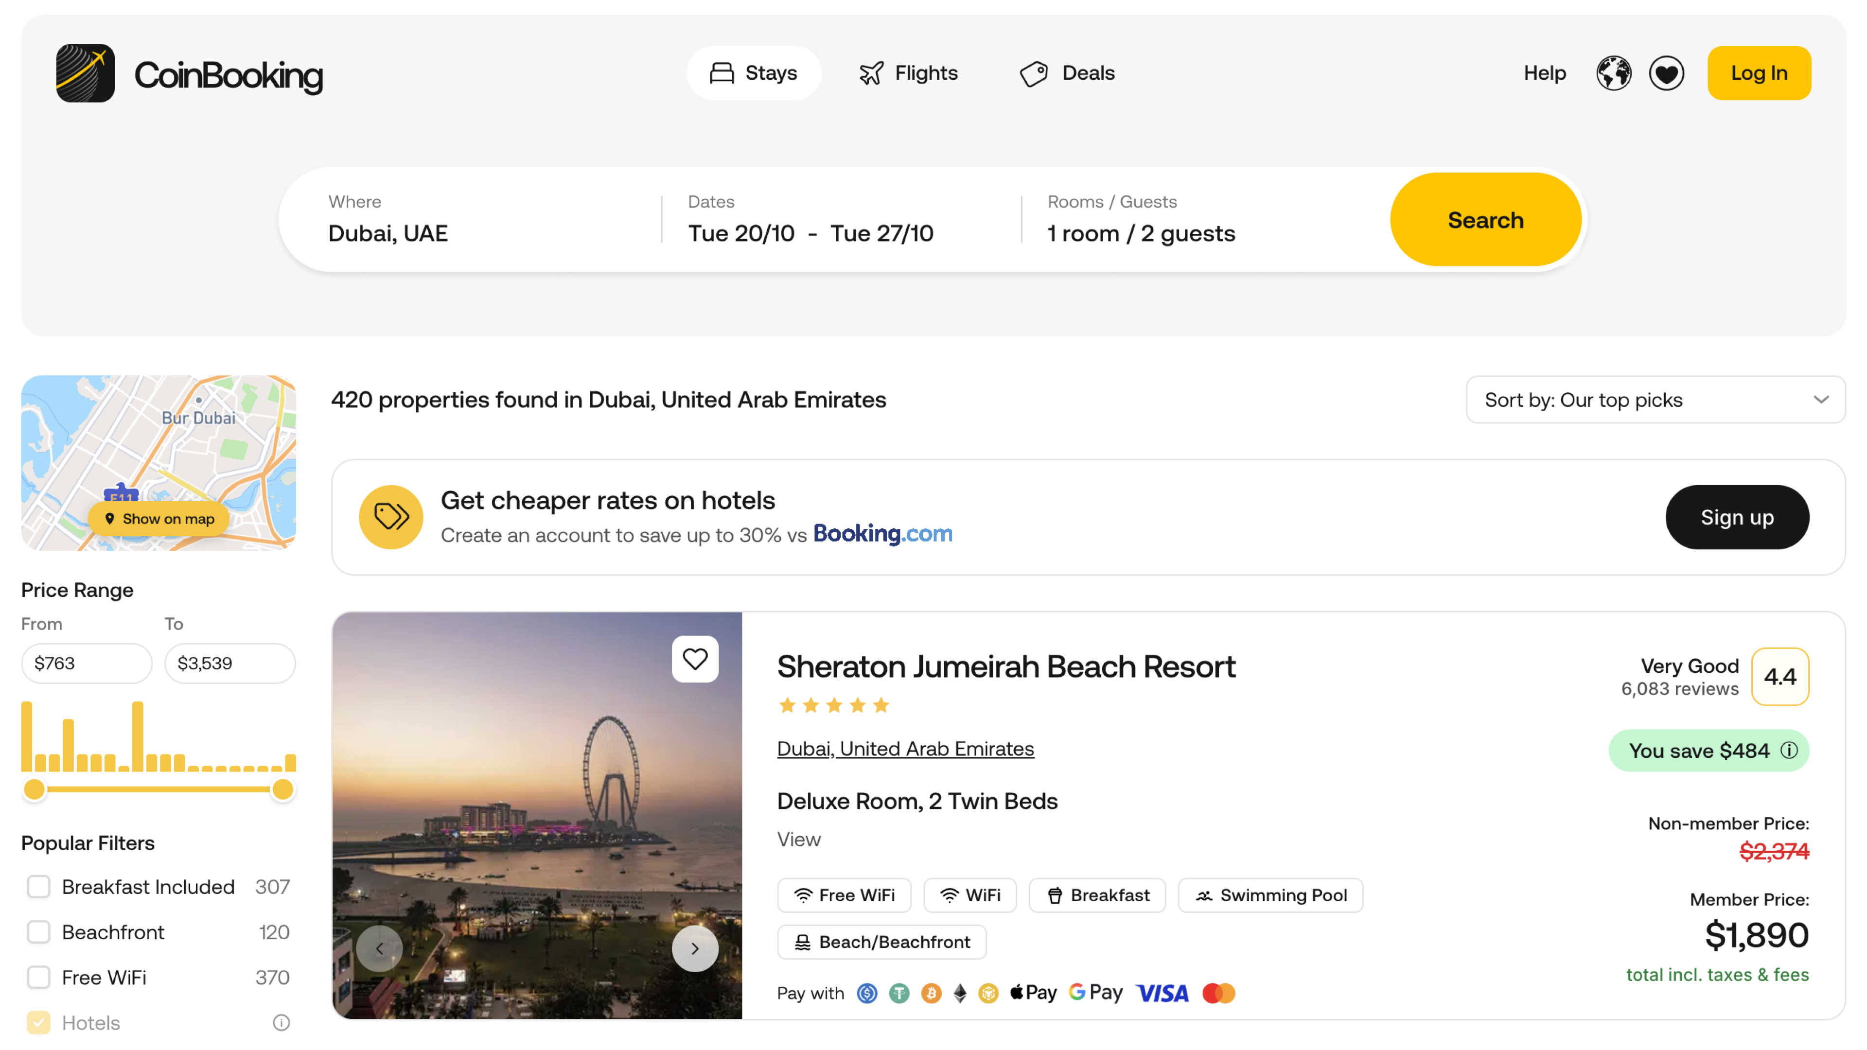The height and width of the screenshot is (1050, 1867).
Task: Click the To price field $3,539
Action: pos(230,663)
